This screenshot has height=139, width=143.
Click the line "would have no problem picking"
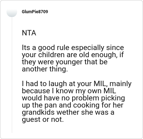[73, 98]
